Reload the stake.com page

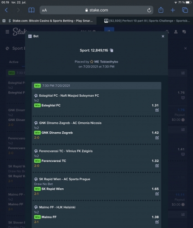(149, 10)
